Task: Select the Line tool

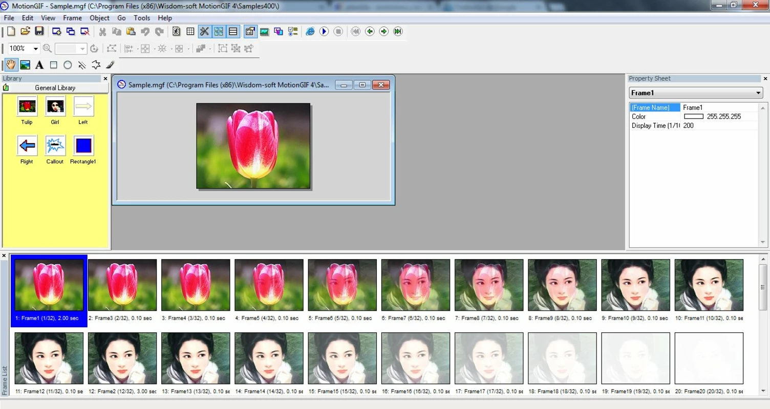Action: coord(82,65)
